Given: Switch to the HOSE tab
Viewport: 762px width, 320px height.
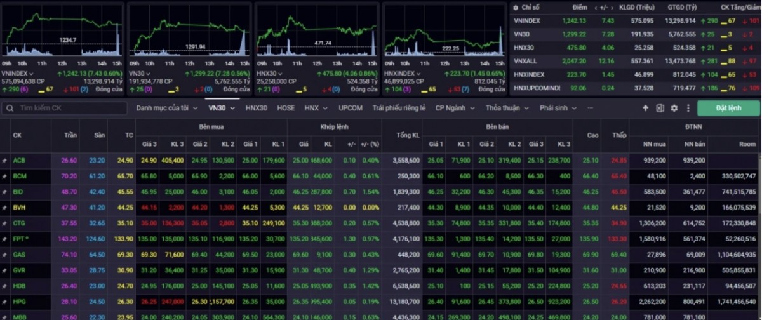Looking at the screenshot, I should (286, 109).
